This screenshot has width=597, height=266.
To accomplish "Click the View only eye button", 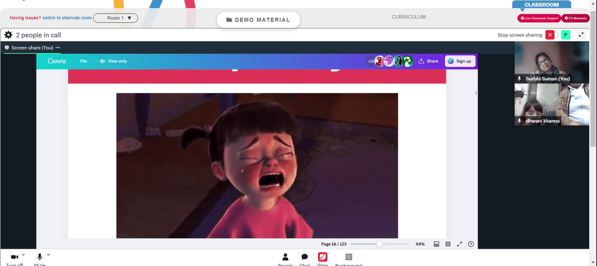I will 113,61.
